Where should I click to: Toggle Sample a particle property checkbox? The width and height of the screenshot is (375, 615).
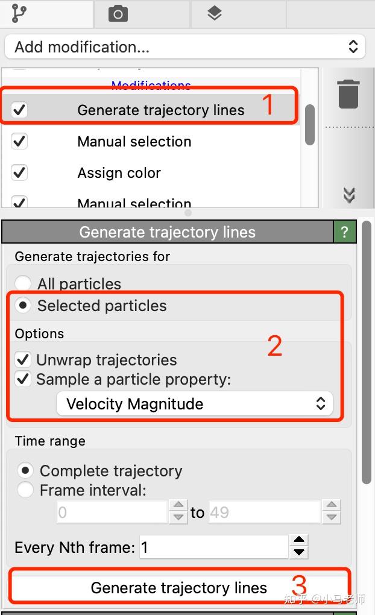(23, 379)
